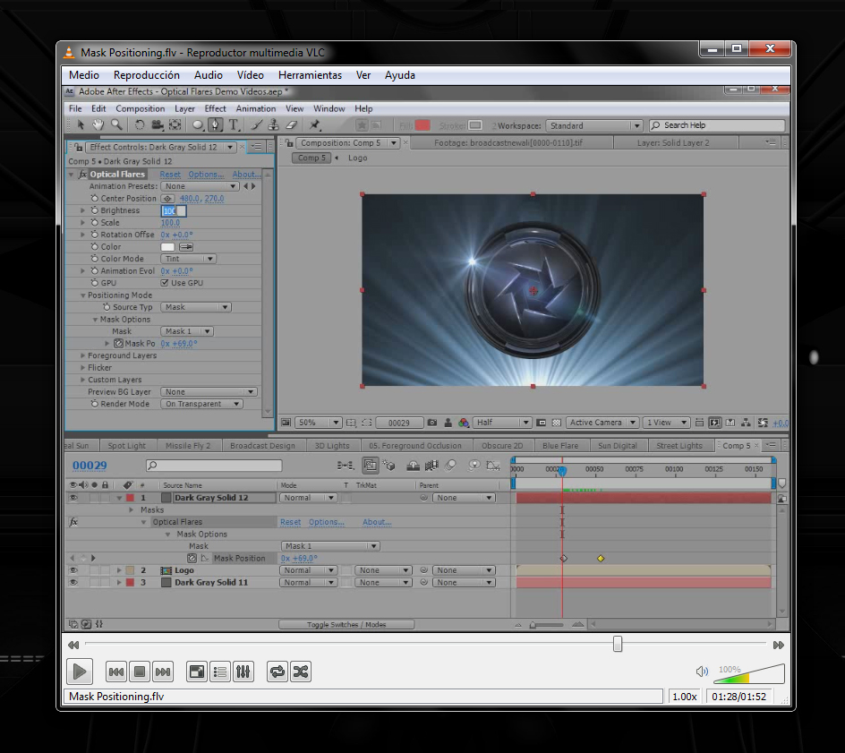Toggle VLC fullscreen video button

tap(197, 672)
